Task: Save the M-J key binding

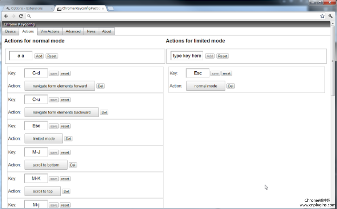Action: click(x=54, y=153)
